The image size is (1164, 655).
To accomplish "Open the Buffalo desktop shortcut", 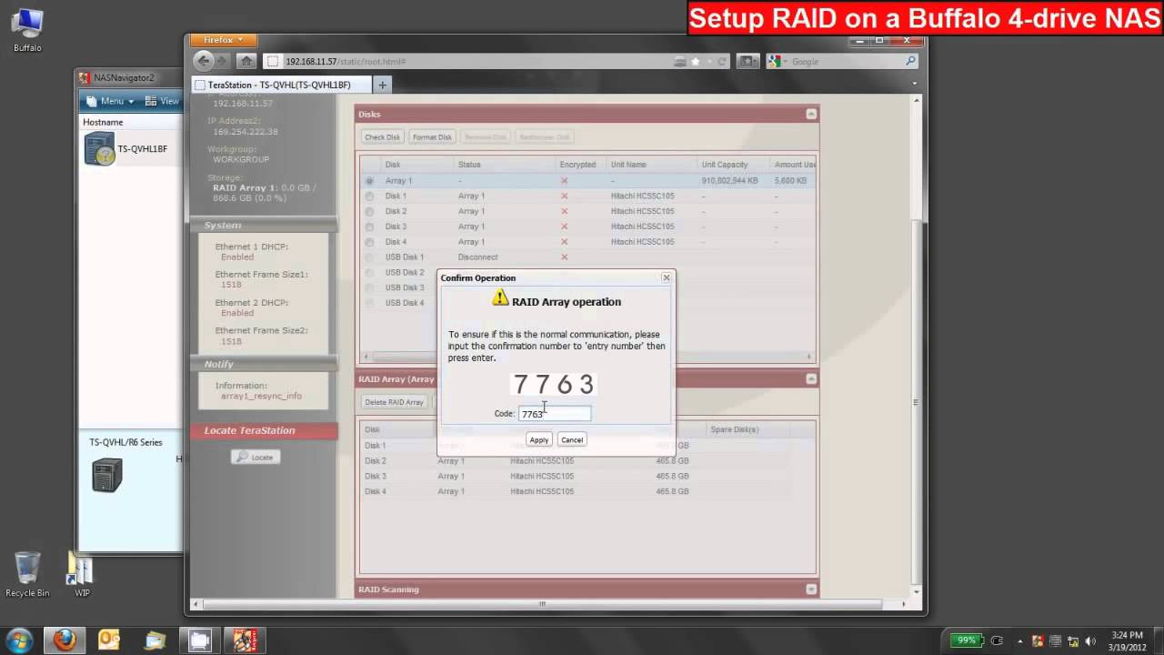I will tap(27, 29).
